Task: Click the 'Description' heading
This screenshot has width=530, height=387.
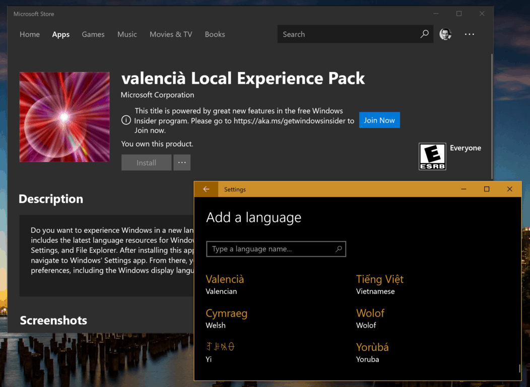Action: pyautogui.click(x=51, y=199)
